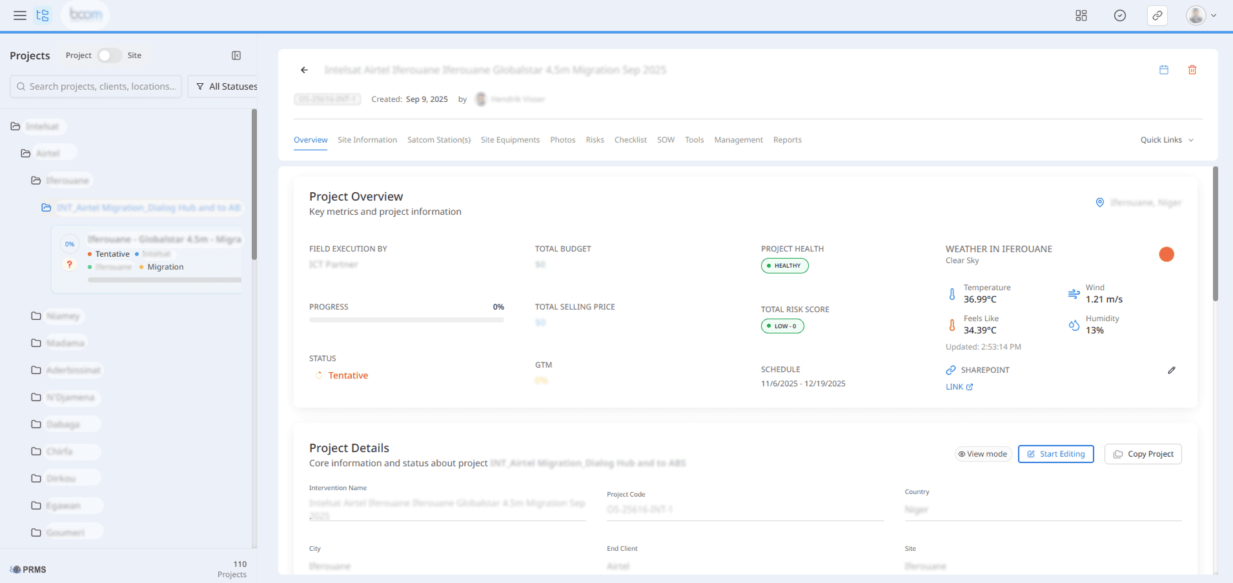Viewport: 1233px width, 583px height.
Task: Toggle the Project/Site switch
Action: [x=109, y=55]
